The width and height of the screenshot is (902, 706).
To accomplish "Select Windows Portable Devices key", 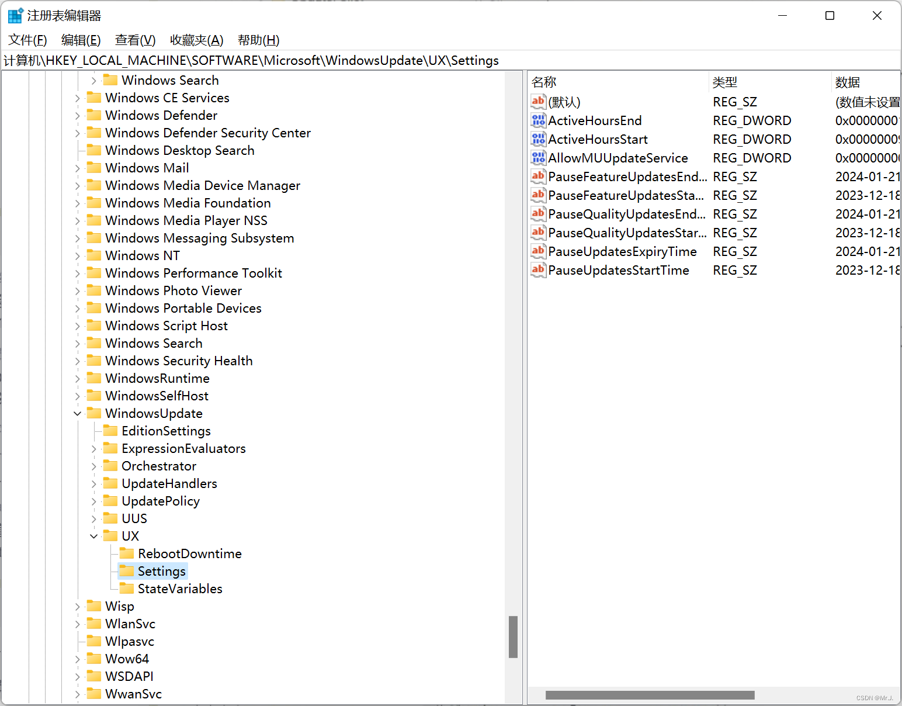I will (183, 308).
